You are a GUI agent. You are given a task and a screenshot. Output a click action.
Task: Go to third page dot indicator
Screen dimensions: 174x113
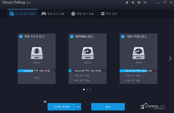coord(90,89)
